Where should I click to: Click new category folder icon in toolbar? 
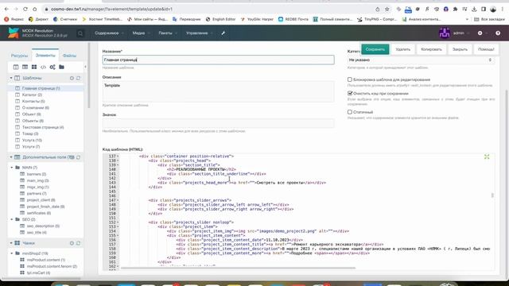coord(62,67)
